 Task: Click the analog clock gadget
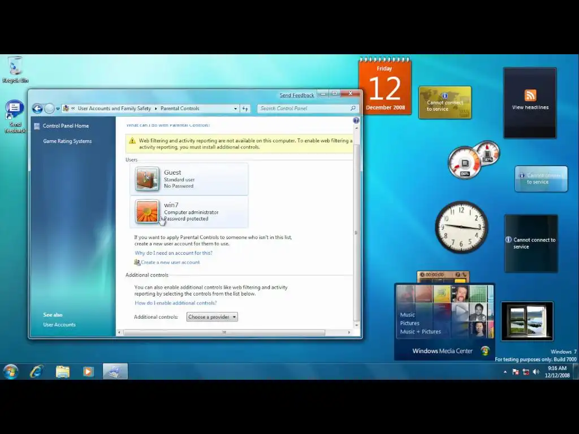461,227
